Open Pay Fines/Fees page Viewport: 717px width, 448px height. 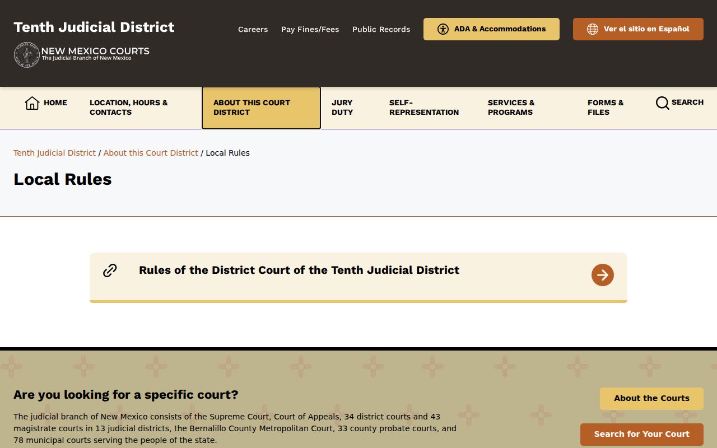tap(310, 29)
